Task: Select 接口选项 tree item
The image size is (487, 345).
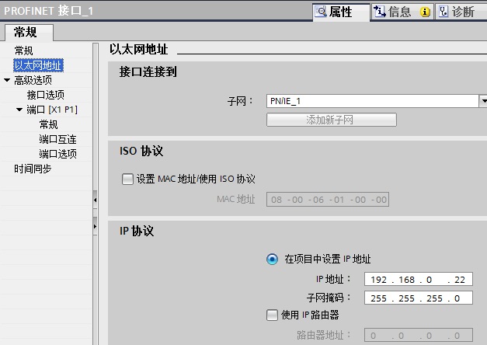Action: (x=46, y=95)
